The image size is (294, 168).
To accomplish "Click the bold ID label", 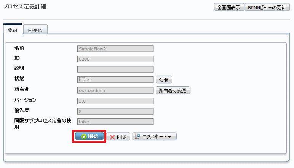I will tap(17, 58).
